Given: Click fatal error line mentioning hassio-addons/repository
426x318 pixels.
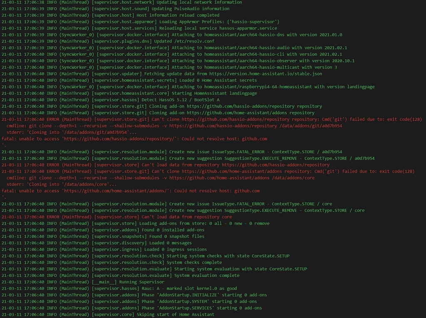Looking at the screenshot, I should [134, 139].
